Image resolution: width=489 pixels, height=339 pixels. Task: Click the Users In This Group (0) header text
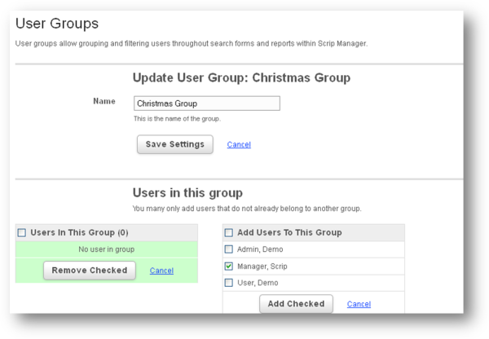pyautogui.click(x=80, y=232)
